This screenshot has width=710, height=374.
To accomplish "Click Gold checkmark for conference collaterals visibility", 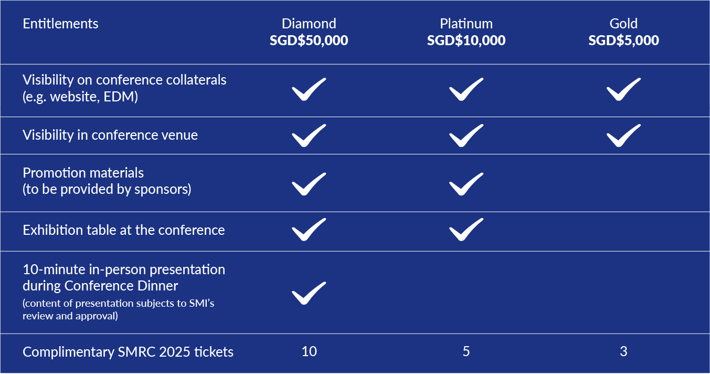I will click(x=623, y=89).
